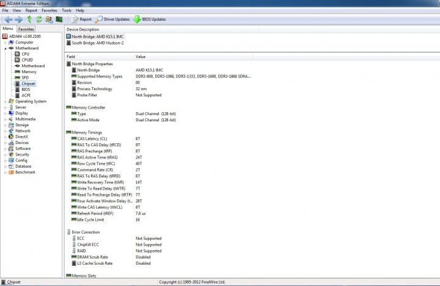Image resolution: width=440 pixels, height=286 pixels.
Task: Click the Field column header
Action: 99,57
